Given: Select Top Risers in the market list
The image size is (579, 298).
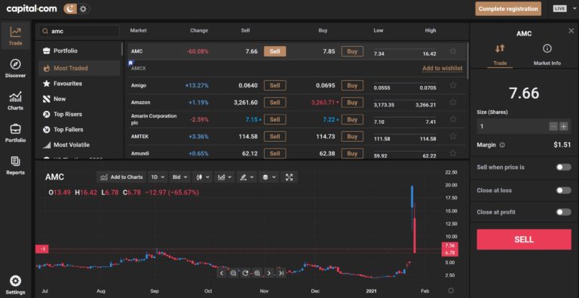Looking at the screenshot, I should [x=68, y=114].
